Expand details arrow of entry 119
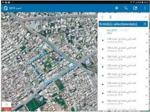The height and width of the screenshot is (112, 150). 147,42
